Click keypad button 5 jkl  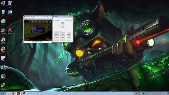63,35
